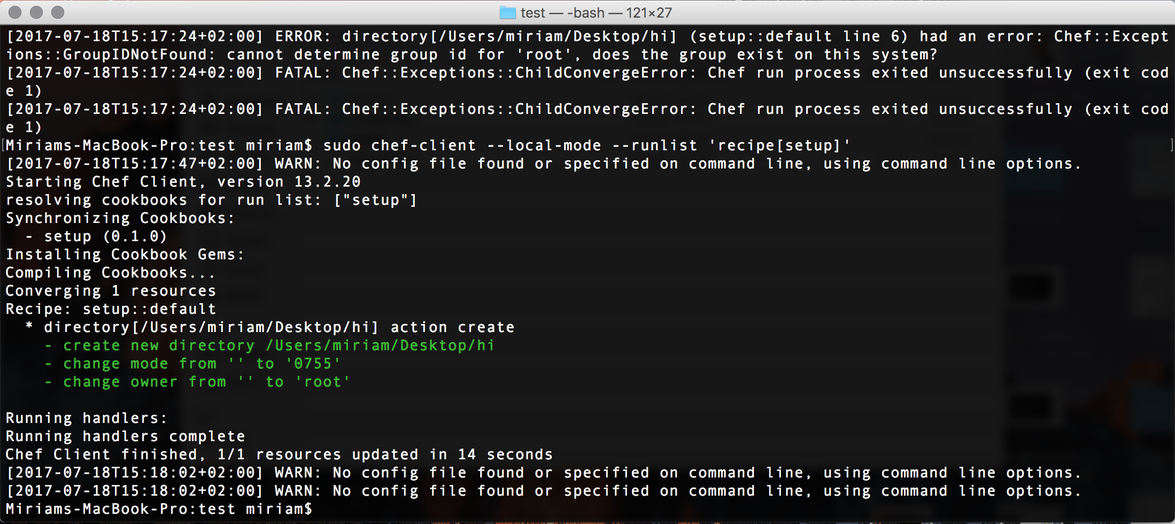
Task: Click the green 'create new directory' line
Action: (x=269, y=345)
